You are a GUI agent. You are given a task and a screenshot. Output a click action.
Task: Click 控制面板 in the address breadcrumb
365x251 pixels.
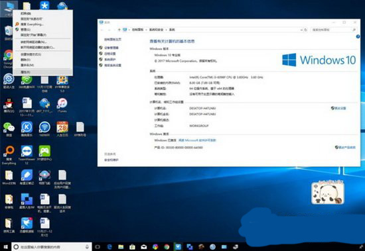point(137,30)
